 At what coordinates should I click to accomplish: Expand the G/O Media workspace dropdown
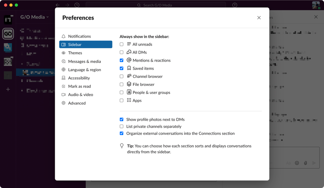click(x=35, y=17)
